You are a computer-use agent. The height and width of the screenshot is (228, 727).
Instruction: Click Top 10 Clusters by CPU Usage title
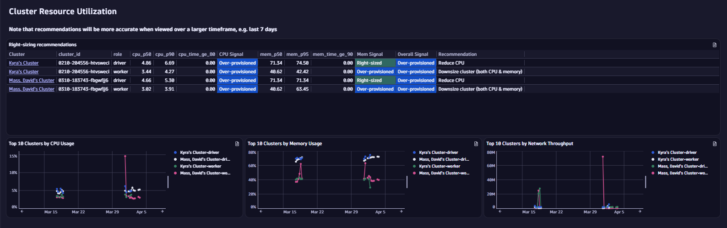tap(42, 144)
